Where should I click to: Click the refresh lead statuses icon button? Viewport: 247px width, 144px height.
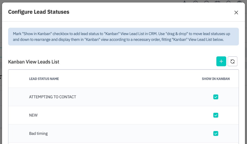pos(233,61)
